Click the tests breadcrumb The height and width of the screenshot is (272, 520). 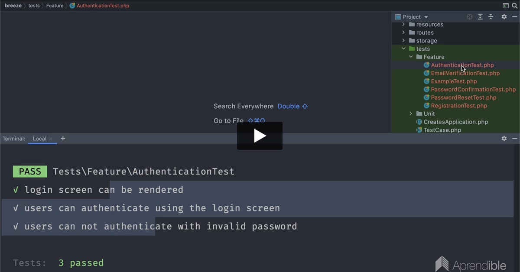click(34, 6)
